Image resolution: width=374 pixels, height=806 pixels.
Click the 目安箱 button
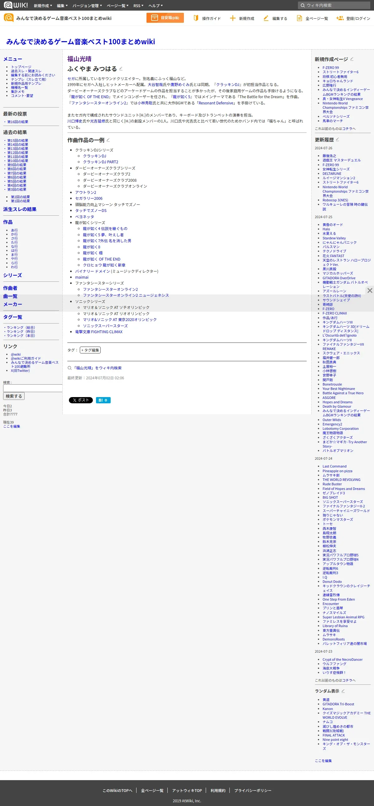tap(165, 18)
